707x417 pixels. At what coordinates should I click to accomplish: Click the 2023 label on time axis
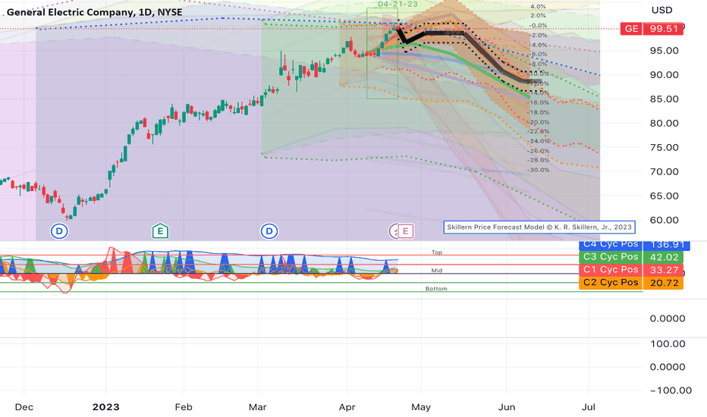pyautogui.click(x=106, y=407)
